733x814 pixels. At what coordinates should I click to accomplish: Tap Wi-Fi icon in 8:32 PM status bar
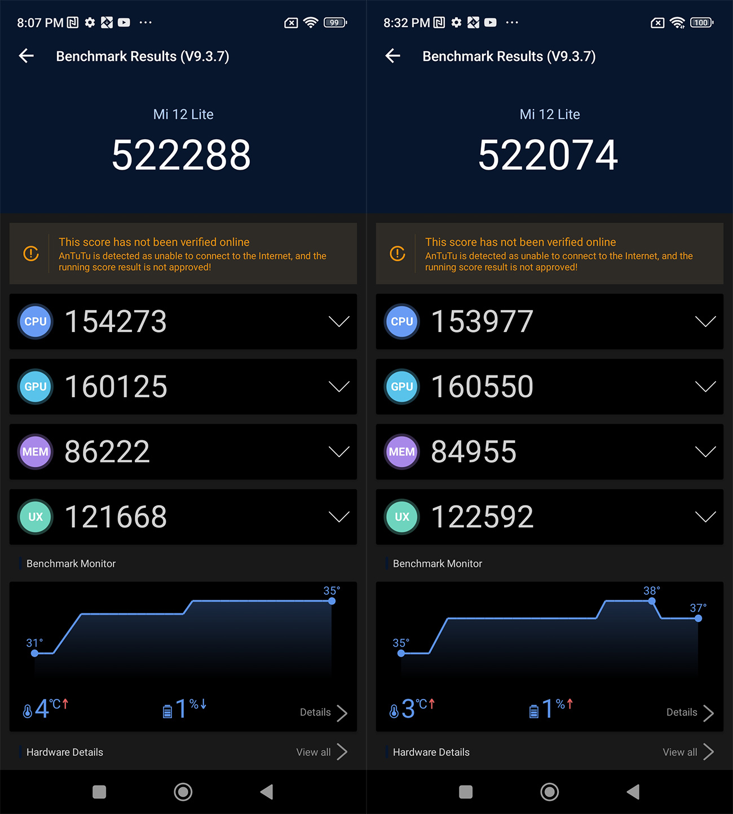point(677,23)
